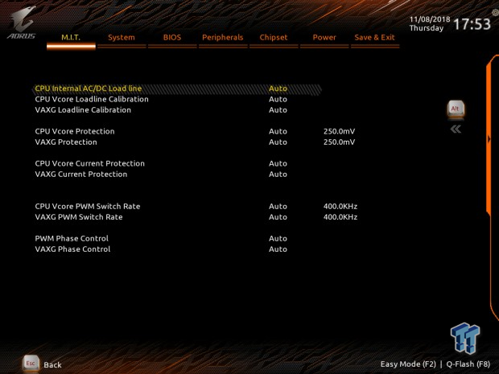Click the Esc key back icon
The height and width of the screenshot is (374, 499).
click(31, 364)
